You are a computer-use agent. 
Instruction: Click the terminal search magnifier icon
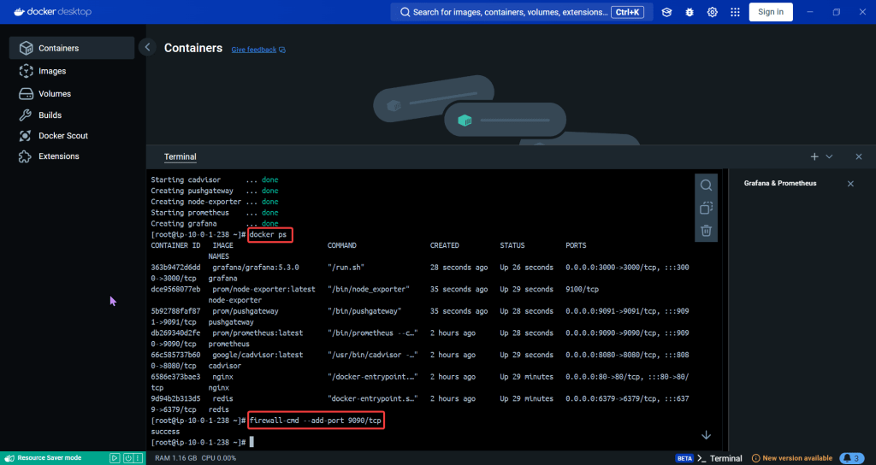pyautogui.click(x=706, y=185)
